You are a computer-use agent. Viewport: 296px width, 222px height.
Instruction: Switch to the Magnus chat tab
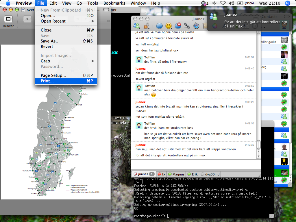click(176, 174)
